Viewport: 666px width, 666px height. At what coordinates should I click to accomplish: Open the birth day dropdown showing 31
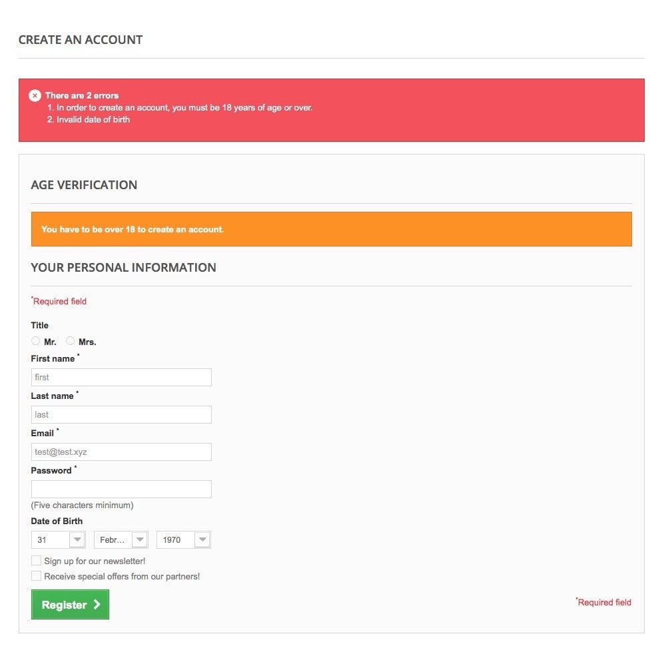pyautogui.click(x=58, y=540)
